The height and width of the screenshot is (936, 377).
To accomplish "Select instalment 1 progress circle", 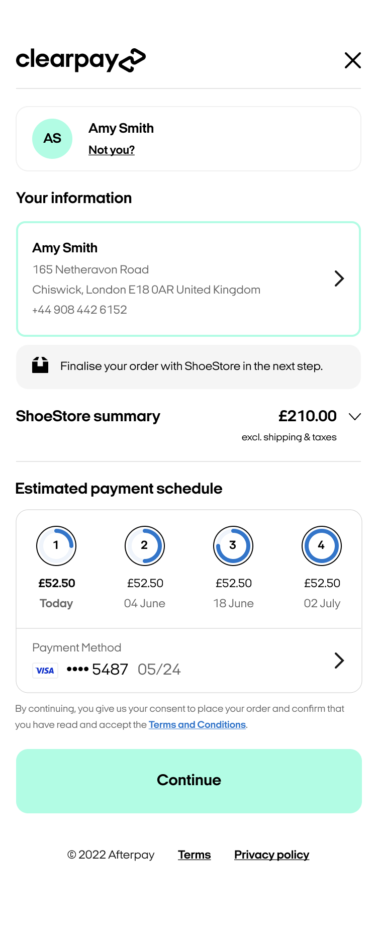I will (x=56, y=545).
